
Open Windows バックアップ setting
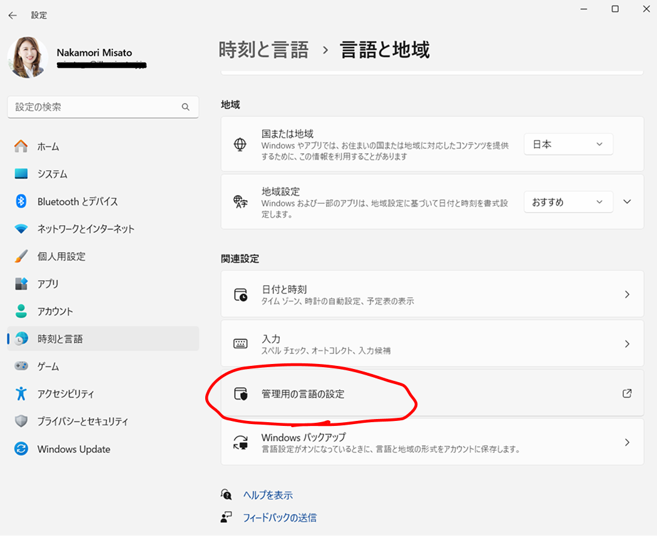point(432,442)
